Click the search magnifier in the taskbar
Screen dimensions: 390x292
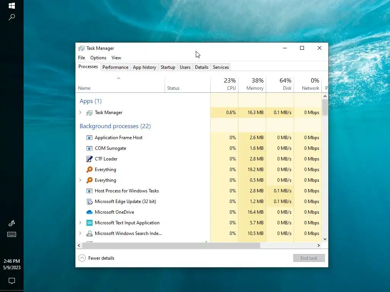coord(12,17)
